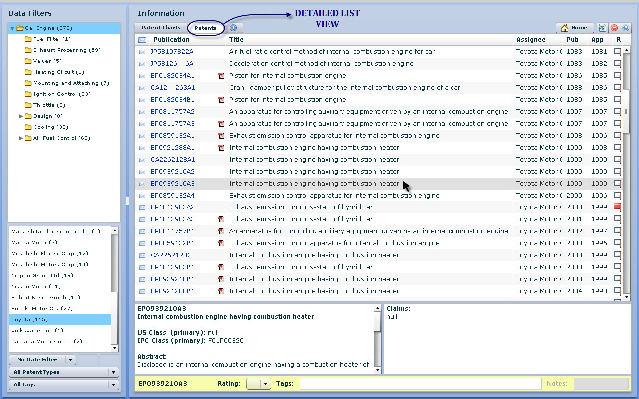Click PDF icon for EP0182034A1

[221, 76]
